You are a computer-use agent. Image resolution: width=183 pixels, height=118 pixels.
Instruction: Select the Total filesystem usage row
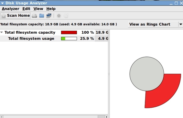click(54, 38)
